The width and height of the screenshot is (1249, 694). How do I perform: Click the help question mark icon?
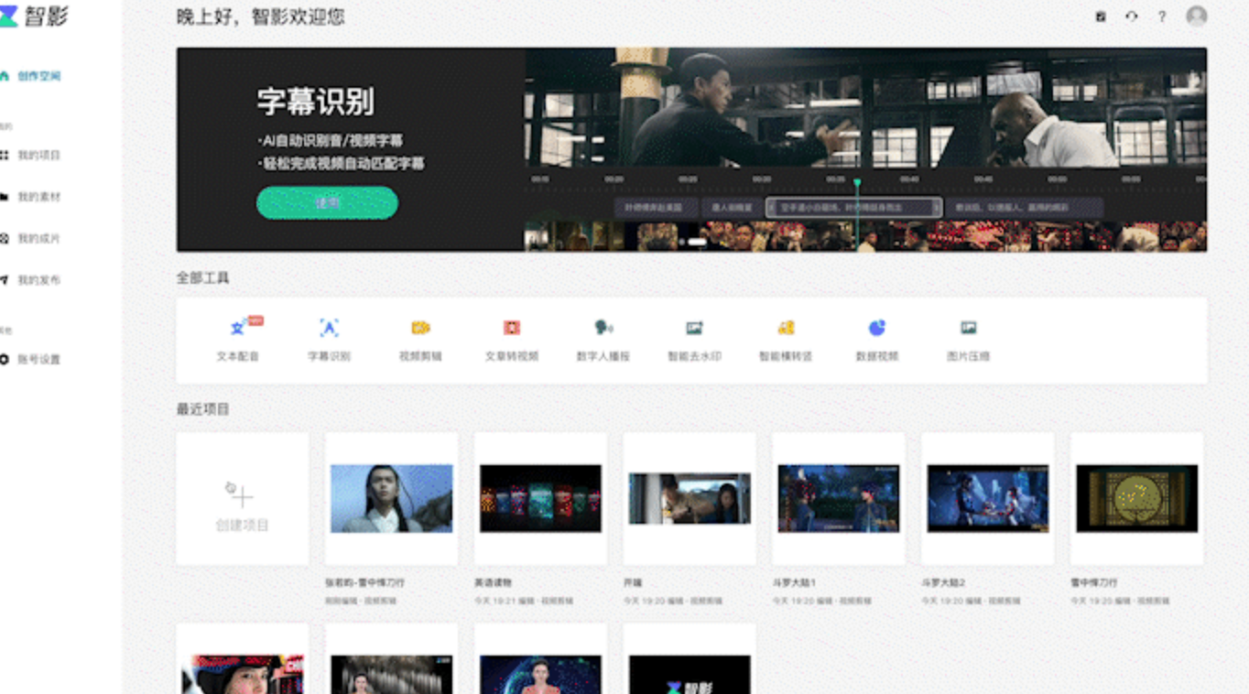(x=1162, y=16)
